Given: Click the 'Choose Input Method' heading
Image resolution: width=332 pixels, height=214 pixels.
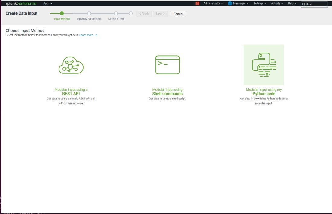Looking at the screenshot, I should point(25,31).
